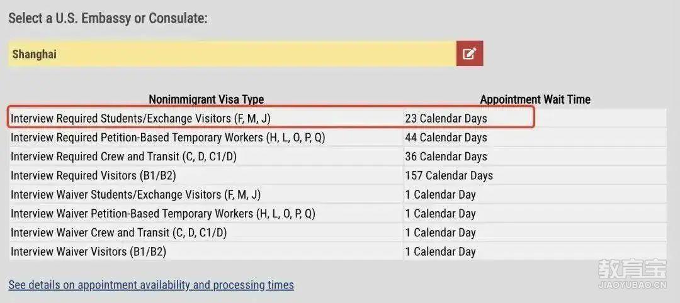
Task: Click the 36 Calendar Days wait time
Action: 446,157
